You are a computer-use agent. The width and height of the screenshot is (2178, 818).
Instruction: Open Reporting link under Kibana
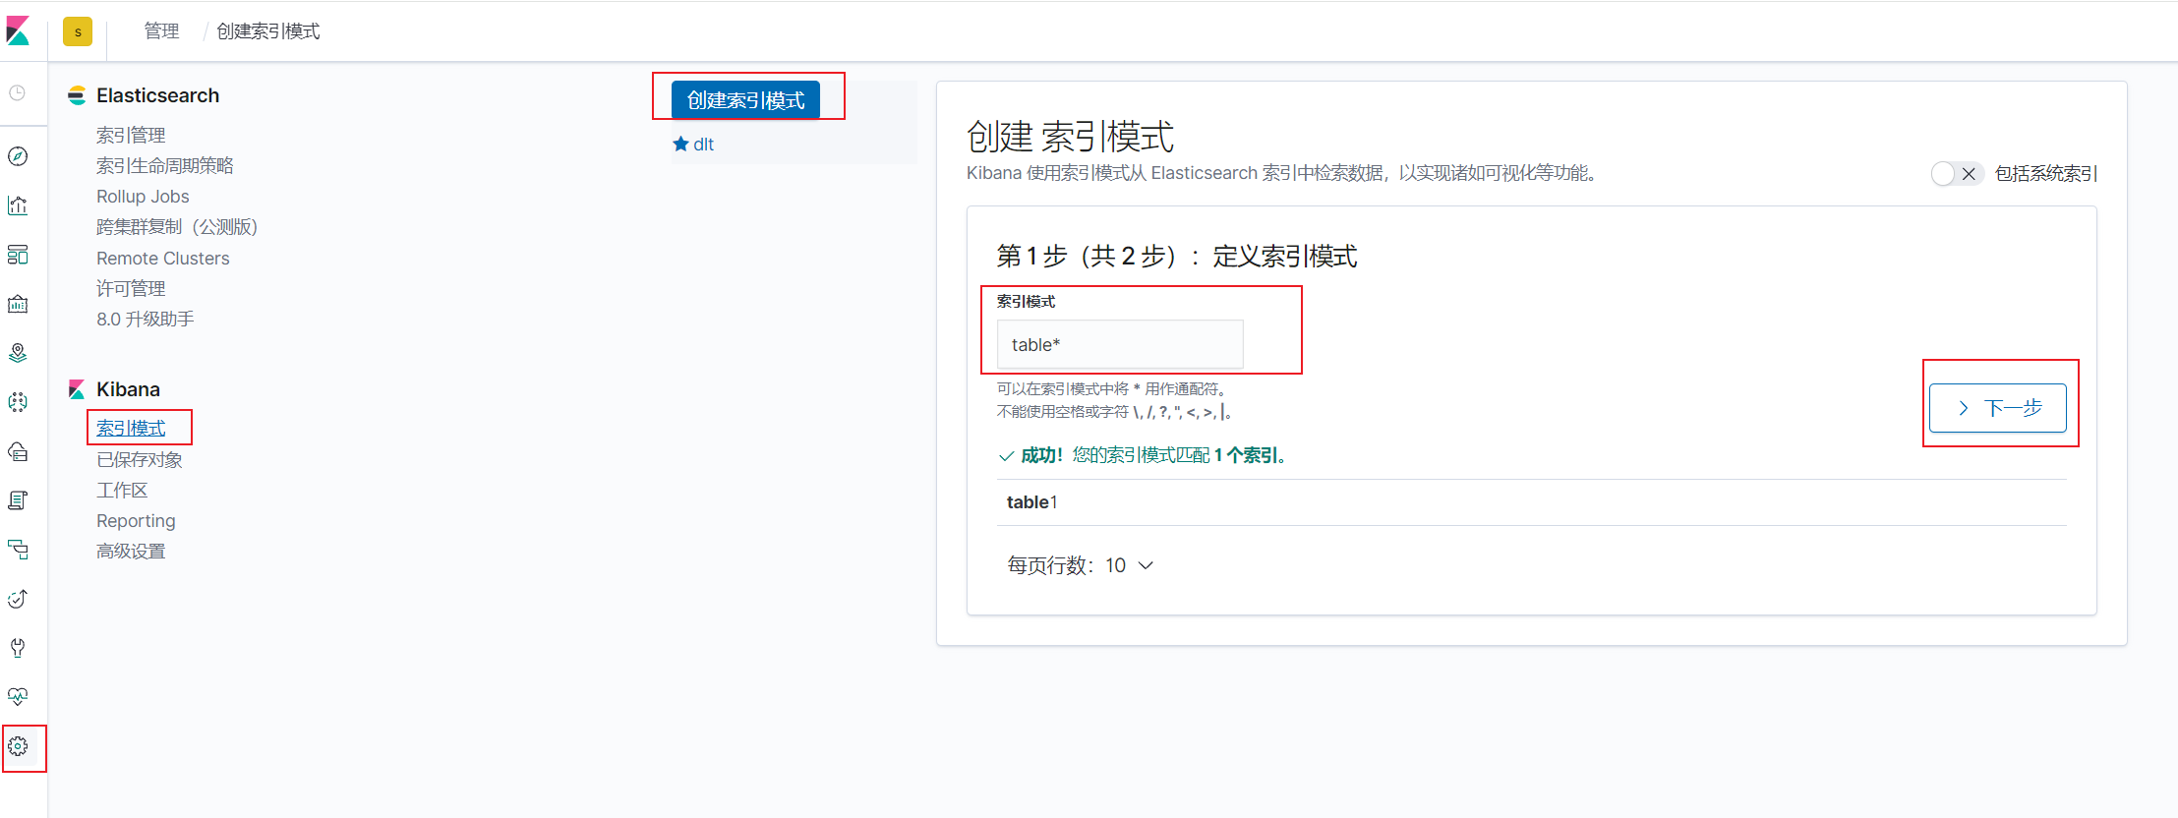pos(136,521)
